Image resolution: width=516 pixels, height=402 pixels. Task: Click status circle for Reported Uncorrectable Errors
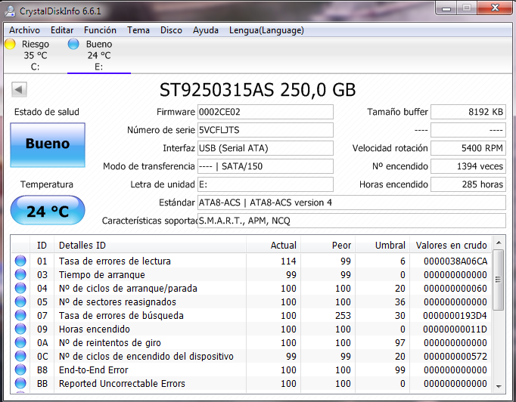(x=20, y=383)
